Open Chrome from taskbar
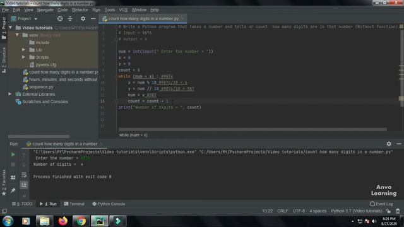404x227 pixels. pos(81,221)
